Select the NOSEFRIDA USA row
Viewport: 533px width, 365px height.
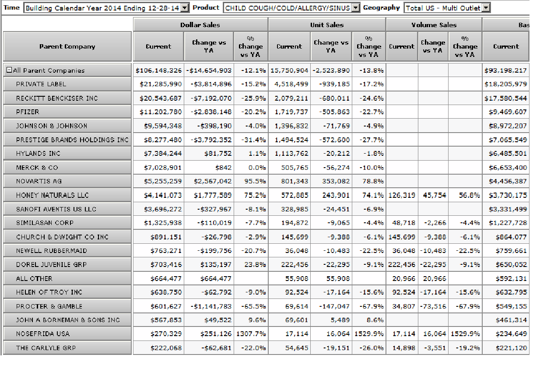click(43, 334)
